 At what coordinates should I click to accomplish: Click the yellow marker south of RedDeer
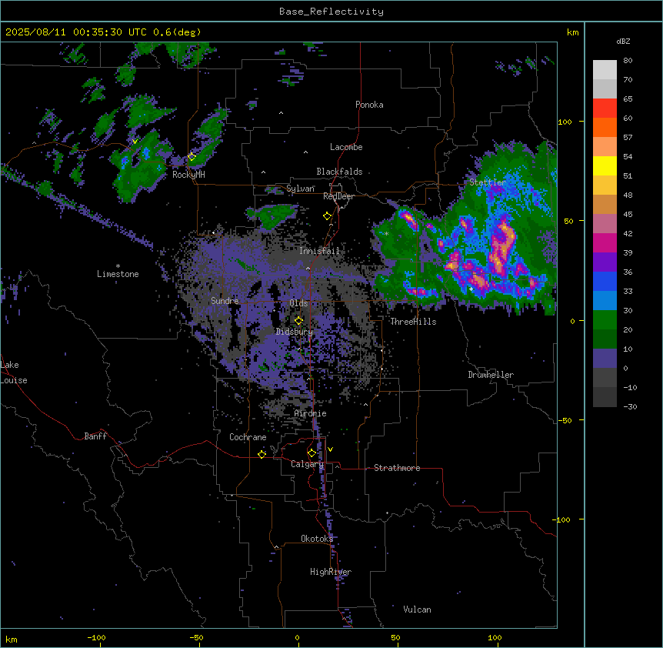coord(327,216)
